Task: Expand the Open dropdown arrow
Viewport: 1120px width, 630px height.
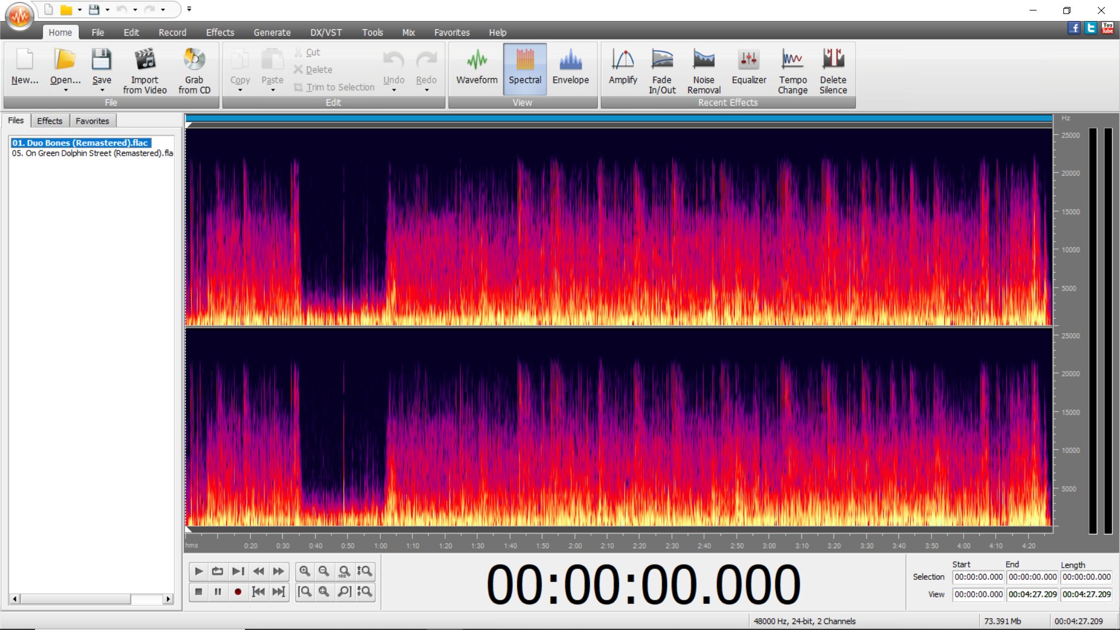Action: point(65,90)
